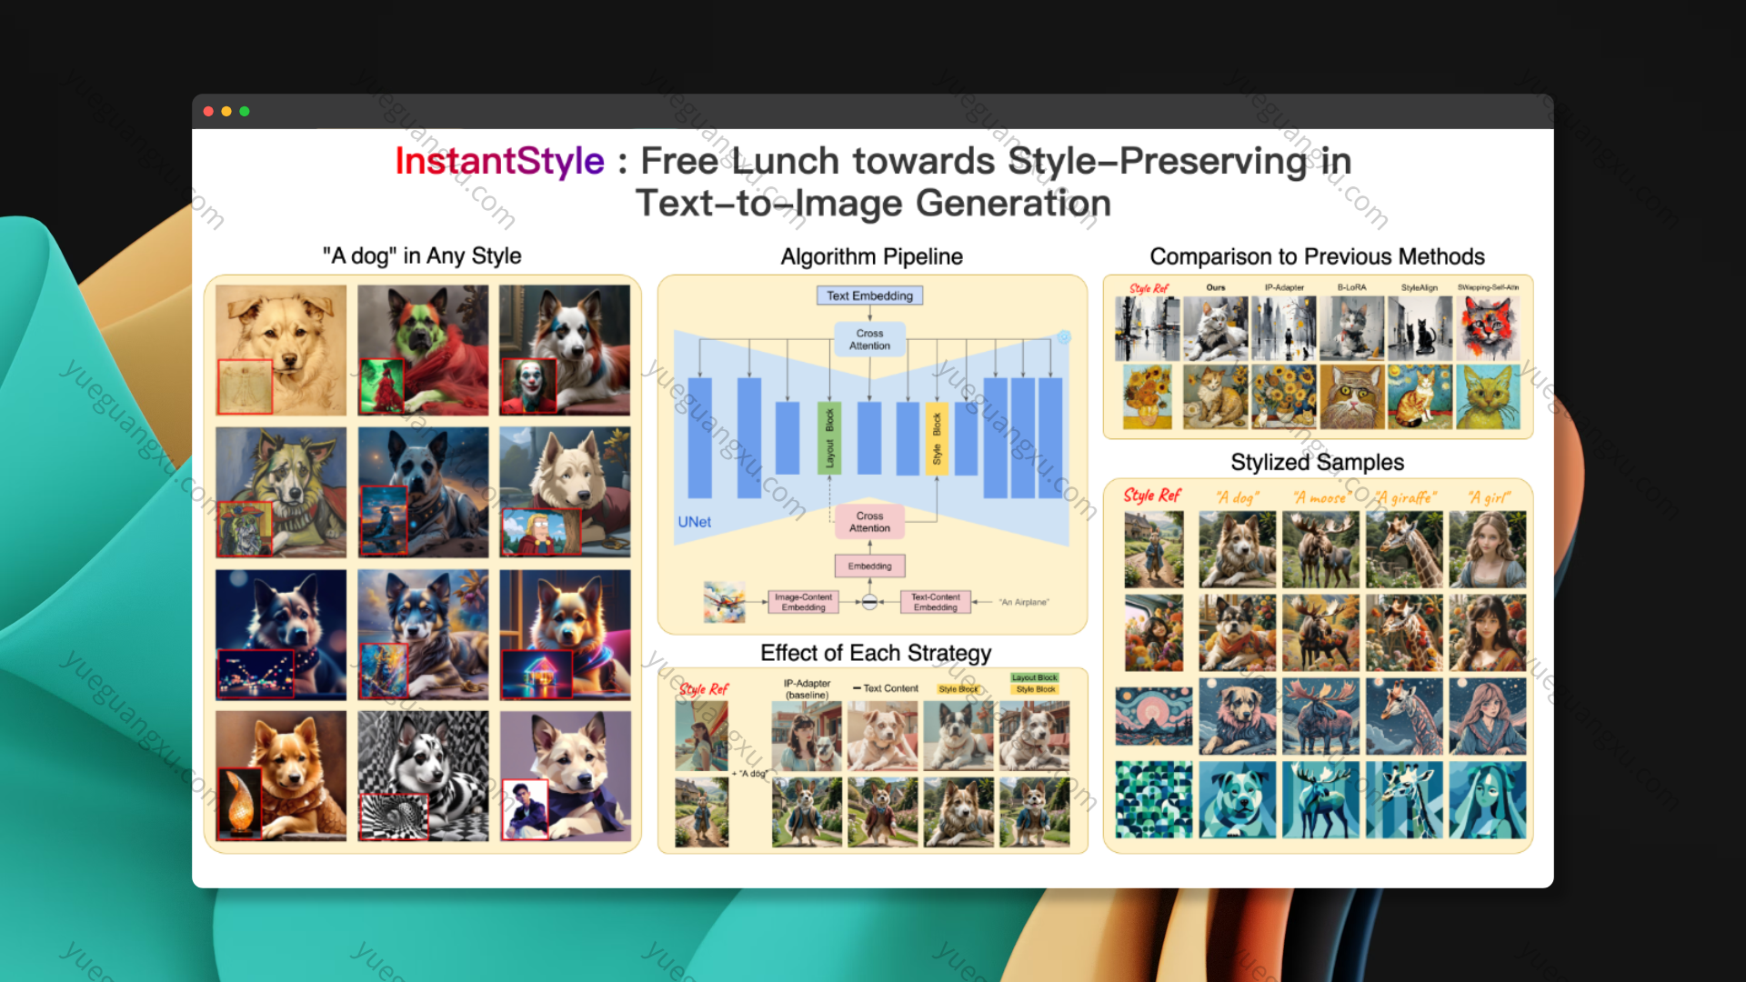This screenshot has width=1746, height=982.
Task: Click the Text Embedding box atop the pipeline
Action: (x=870, y=296)
